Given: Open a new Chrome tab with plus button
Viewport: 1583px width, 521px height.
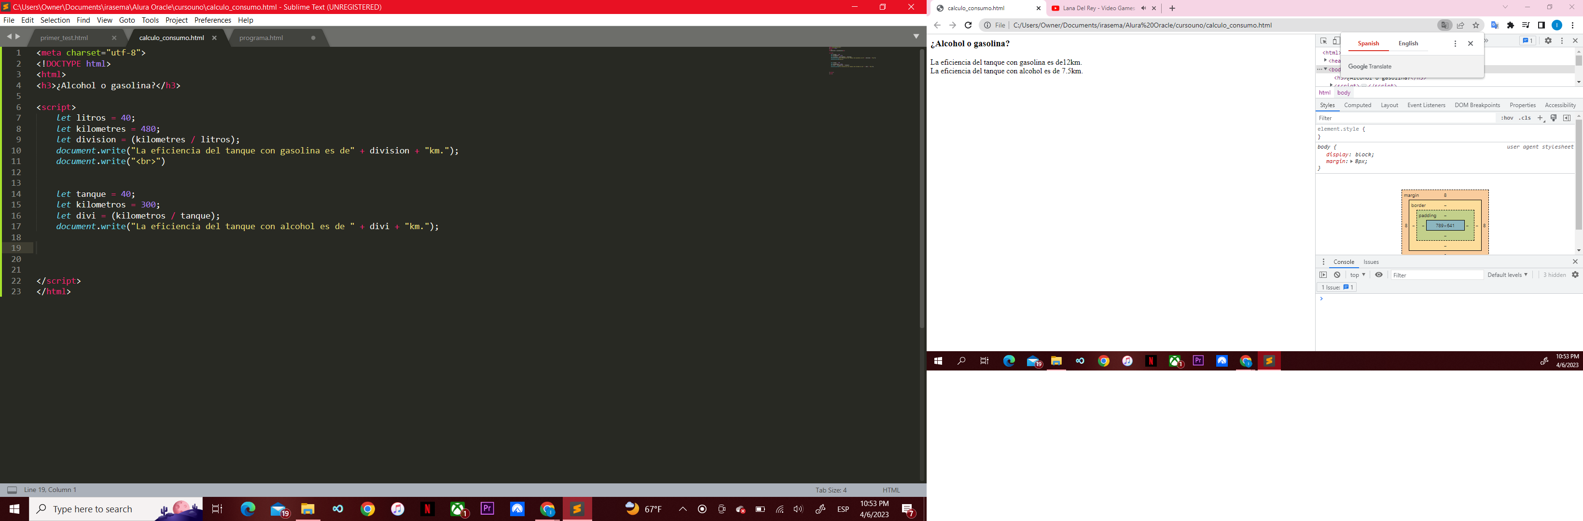Looking at the screenshot, I should [1172, 8].
